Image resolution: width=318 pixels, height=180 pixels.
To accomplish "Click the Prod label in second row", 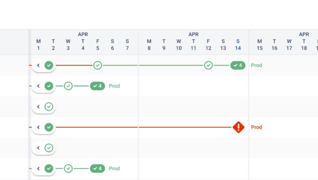I will [114, 86].
